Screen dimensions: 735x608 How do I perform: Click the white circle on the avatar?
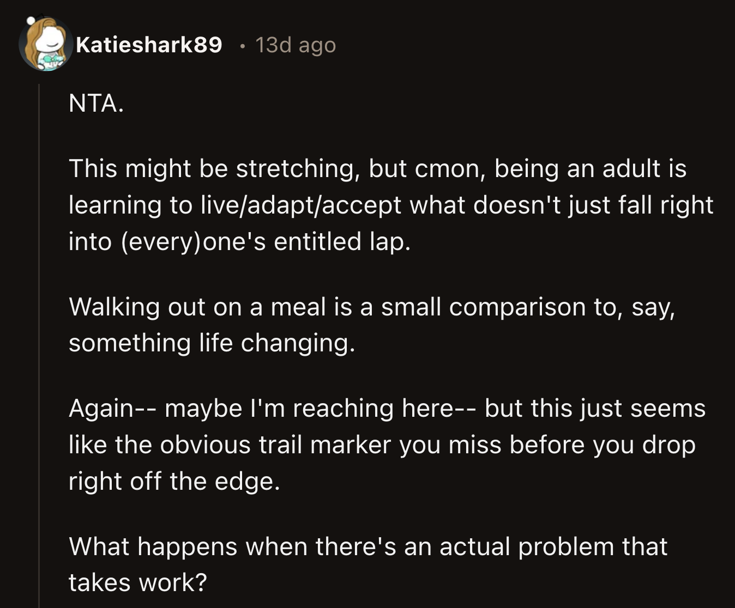tap(30, 20)
